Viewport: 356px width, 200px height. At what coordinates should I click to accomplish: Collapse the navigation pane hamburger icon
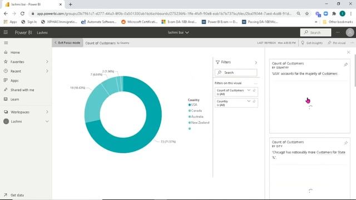[x=6, y=43]
